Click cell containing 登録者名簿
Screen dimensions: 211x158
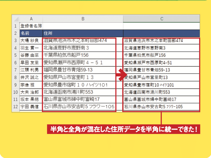[x=31, y=26]
